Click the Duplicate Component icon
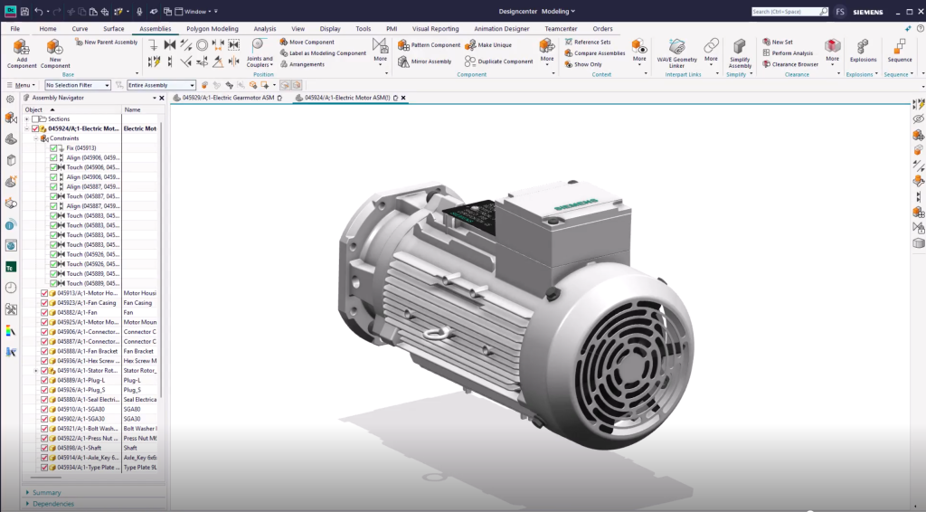The width and height of the screenshot is (926, 512). (470, 62)
